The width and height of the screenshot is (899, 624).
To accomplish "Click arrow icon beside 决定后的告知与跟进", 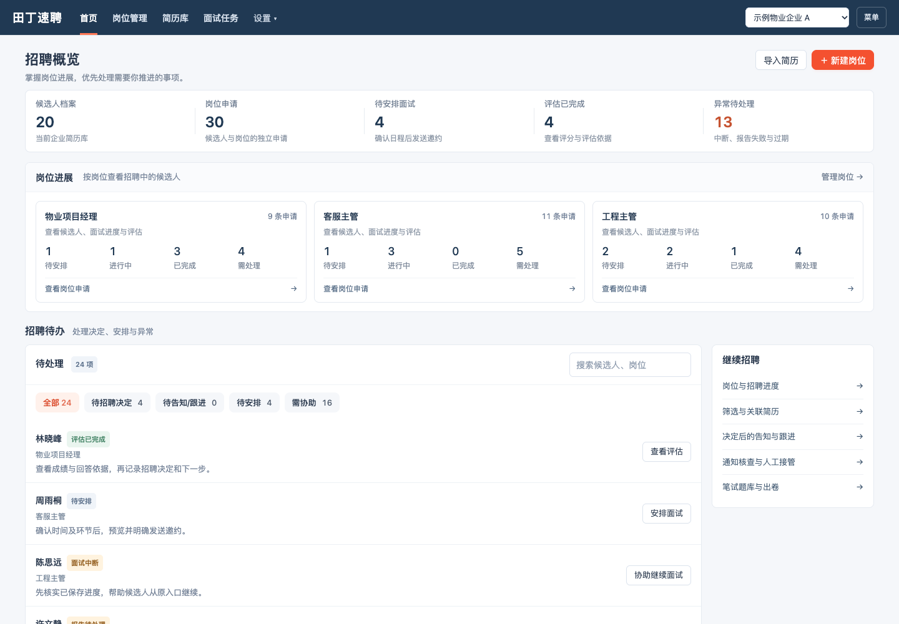I will pyautogui.click(x=860, y=437).
